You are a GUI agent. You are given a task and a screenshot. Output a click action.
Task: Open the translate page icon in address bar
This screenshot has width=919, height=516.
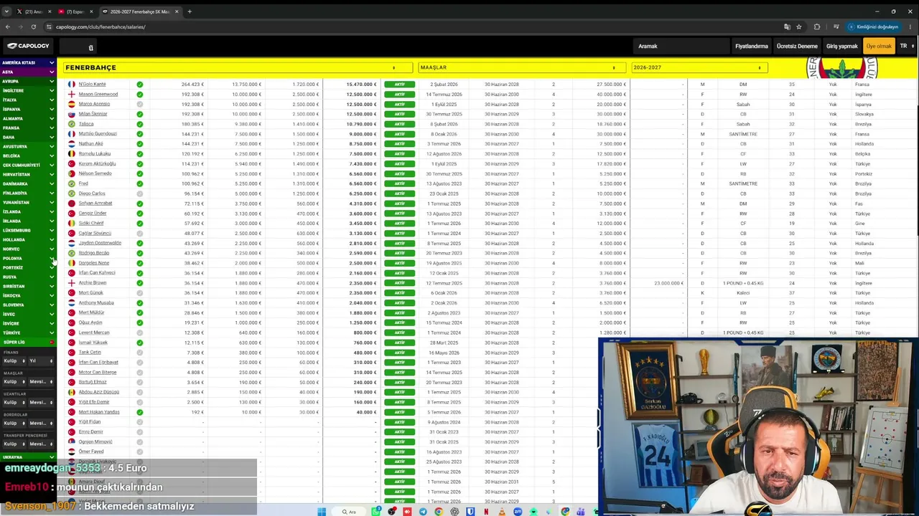pos(787,27)
